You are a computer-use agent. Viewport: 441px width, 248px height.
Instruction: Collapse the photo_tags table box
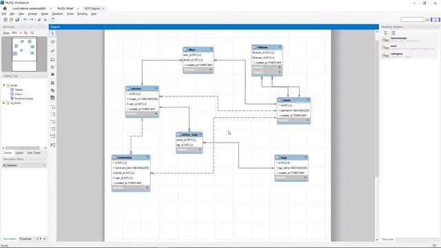[x=201, y=135]
